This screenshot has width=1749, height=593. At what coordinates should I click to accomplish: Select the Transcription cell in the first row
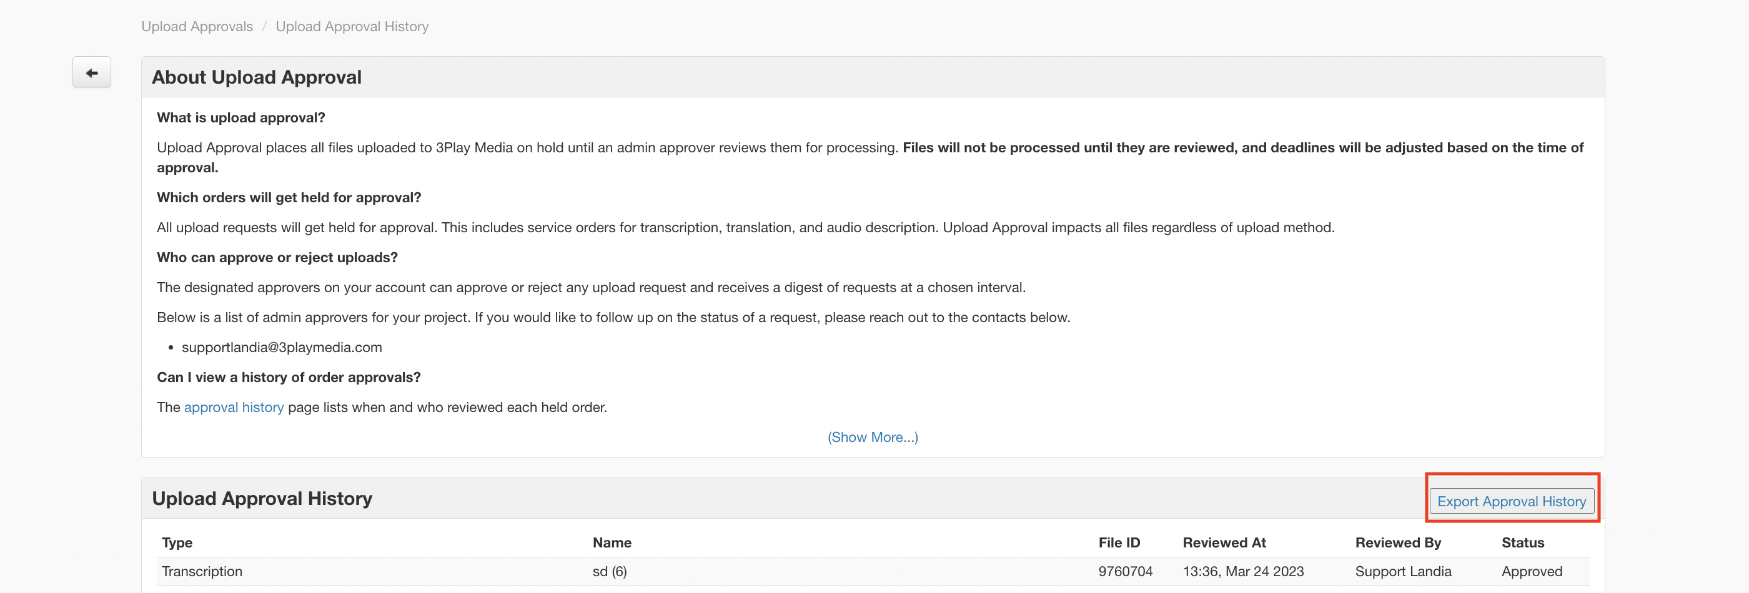tap(202, 571)
